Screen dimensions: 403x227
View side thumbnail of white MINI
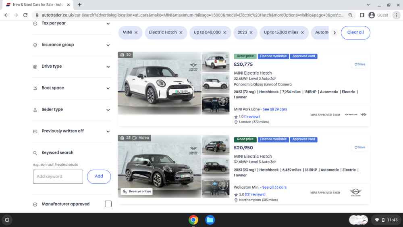pos(216,83)
